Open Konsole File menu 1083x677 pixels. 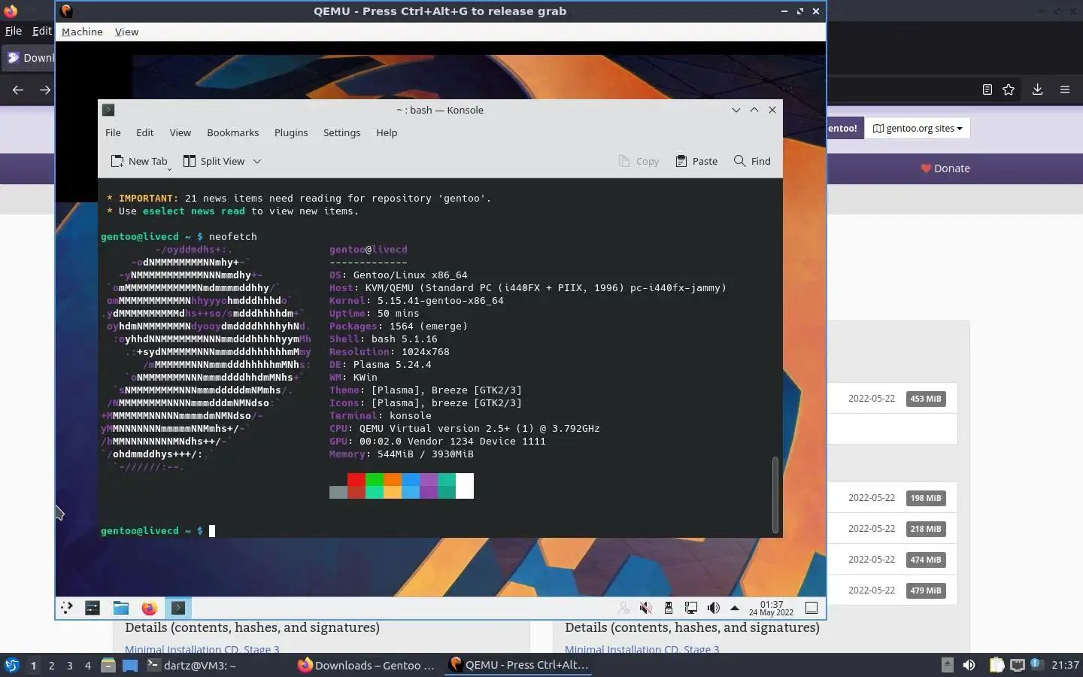pos(113,132)
